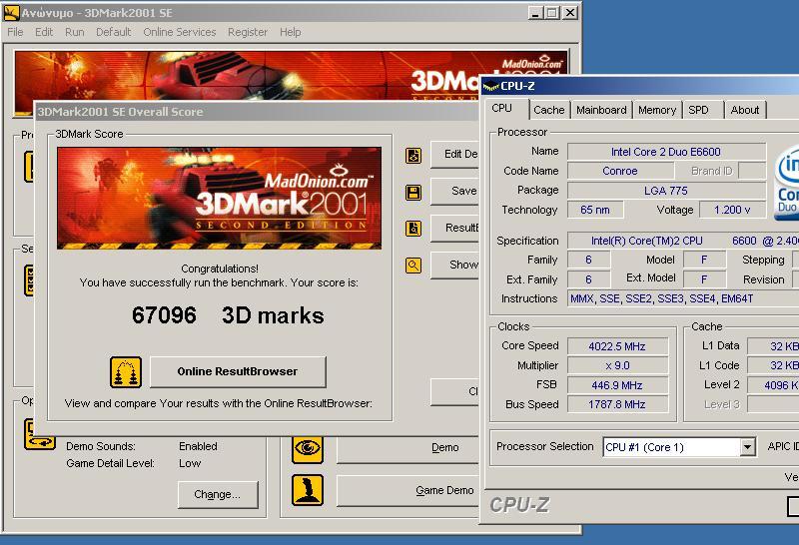Image resolution: width=799 pixels, height=545 pixels.
Task: Click the FSB 446.9 MHz value
Action: pyautogui.click(x=617, y=385)
